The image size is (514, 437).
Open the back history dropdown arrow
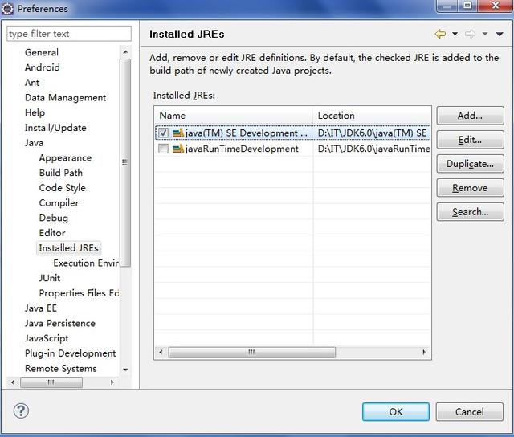coord(455,34)
